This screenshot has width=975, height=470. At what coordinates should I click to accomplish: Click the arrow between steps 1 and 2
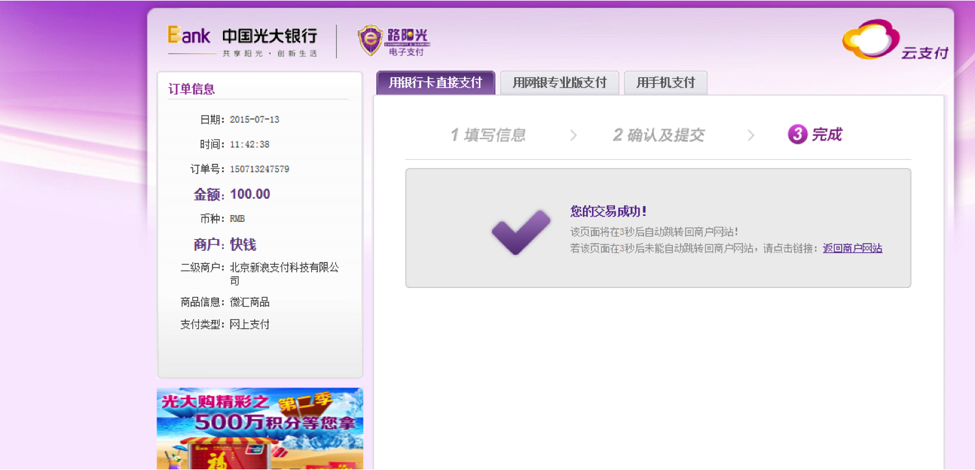[573, 135]
